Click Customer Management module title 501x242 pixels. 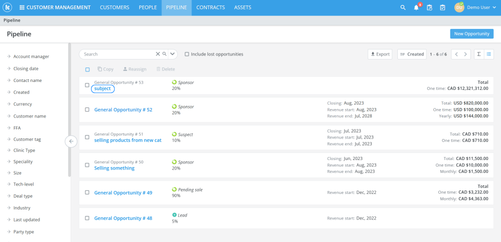59,7
